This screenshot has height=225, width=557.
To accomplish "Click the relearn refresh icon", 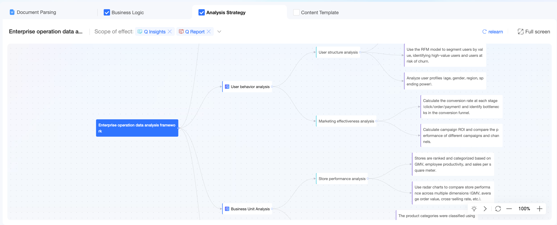I will coord(484,32).
